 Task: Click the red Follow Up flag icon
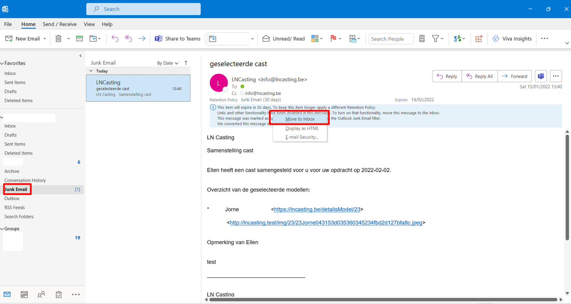pyautogui.click(x=333, y=39)
